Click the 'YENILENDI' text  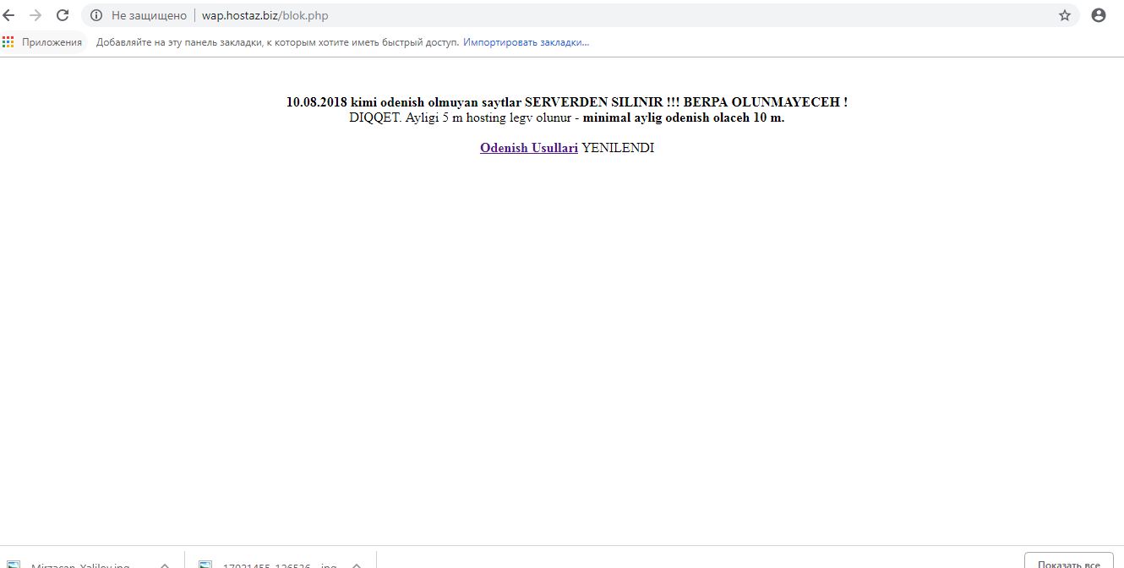coord(618,148)
